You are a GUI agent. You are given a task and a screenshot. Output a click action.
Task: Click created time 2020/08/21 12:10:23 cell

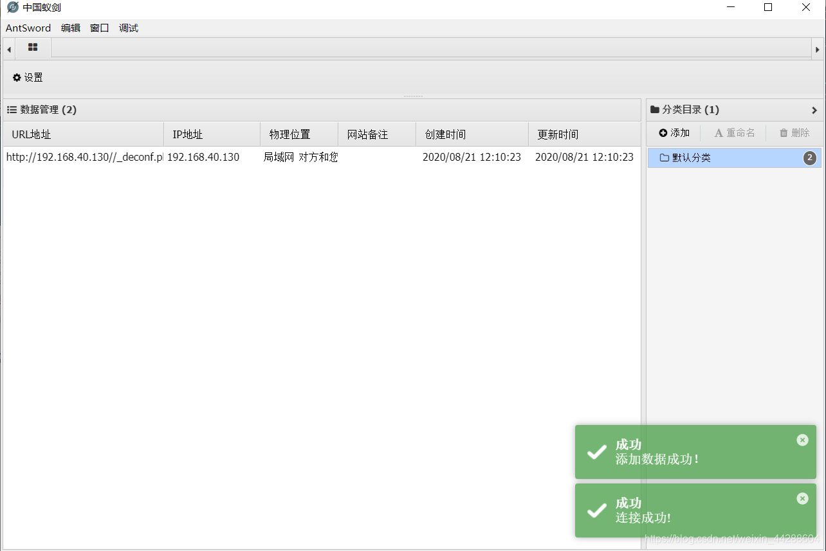tap(472, 157)
